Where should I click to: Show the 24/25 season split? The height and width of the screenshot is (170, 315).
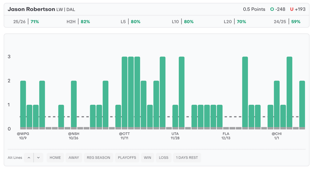click(287, 22)
